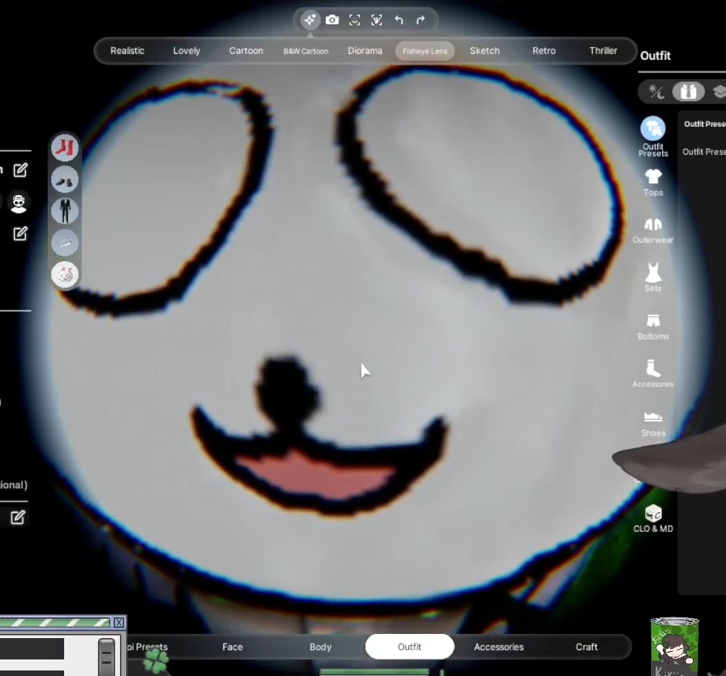Screen dimensions: 726x676
Task: Select the bracelet equipped item
Action: tap(65, 243)
